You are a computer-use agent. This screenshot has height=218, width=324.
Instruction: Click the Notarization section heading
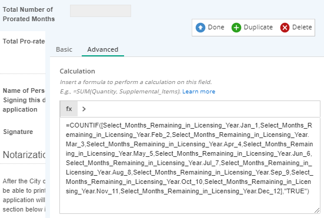pyautogui.click(x=24, y=155)
